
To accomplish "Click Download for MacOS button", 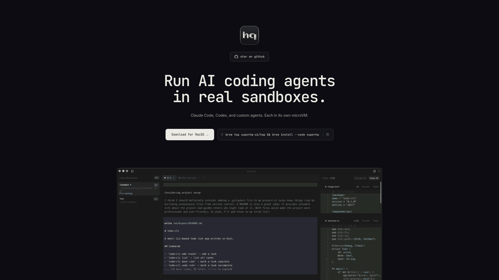I will point(190,135).
